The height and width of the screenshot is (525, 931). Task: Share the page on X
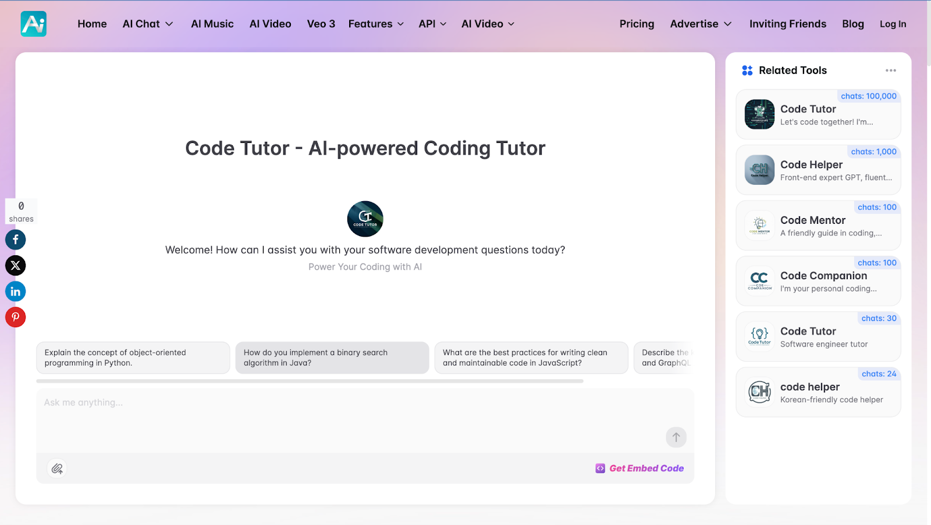pos(16,266)
